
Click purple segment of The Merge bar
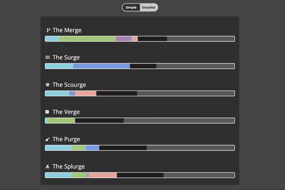123,39
